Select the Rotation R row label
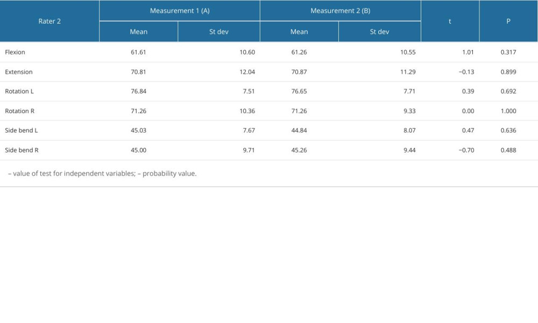This screenshot has width=538, height=323. (x=19, y=111)
